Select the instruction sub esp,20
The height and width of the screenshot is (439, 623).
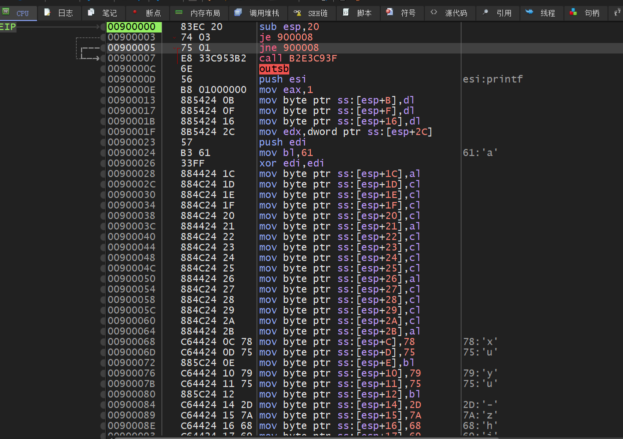point(289,26)
